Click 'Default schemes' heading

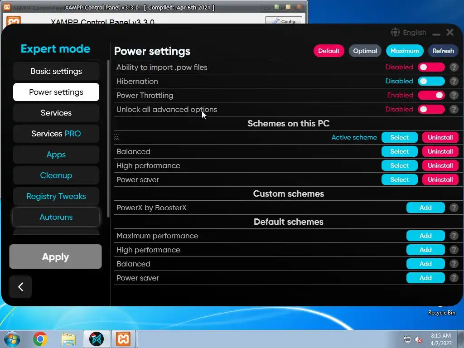pyautogui.click(x=288, y=222)
